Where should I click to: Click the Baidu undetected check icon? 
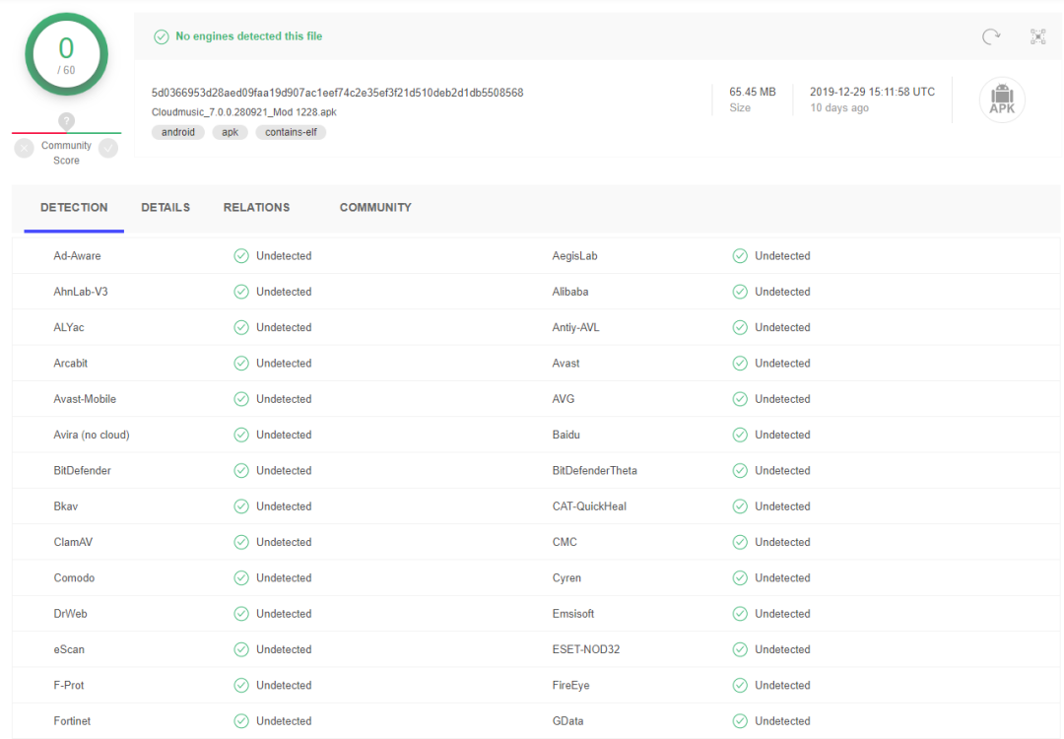(x=740, y=435)
